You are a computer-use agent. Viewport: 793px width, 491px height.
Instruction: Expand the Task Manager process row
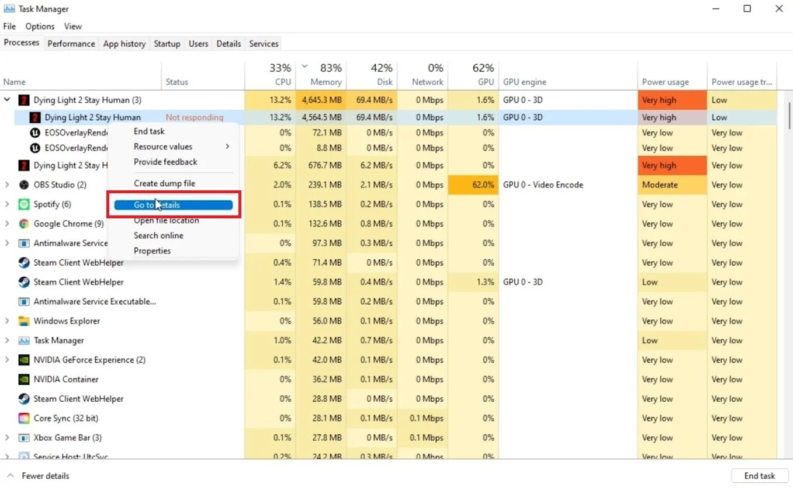[x=7, y=340]
